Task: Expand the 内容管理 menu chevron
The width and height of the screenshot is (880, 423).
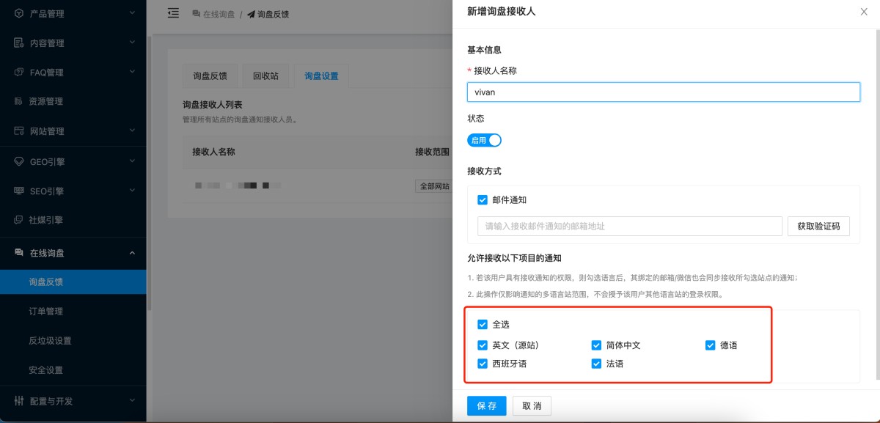Action: point(132,43)
